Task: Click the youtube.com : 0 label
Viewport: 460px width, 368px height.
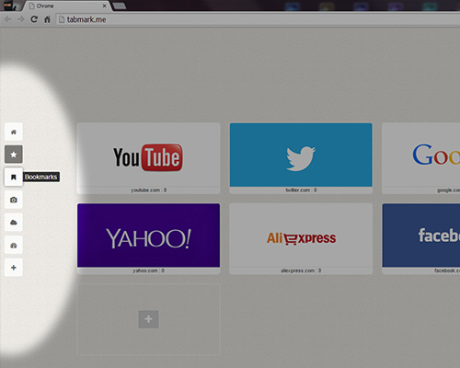Action: point(149,190)
